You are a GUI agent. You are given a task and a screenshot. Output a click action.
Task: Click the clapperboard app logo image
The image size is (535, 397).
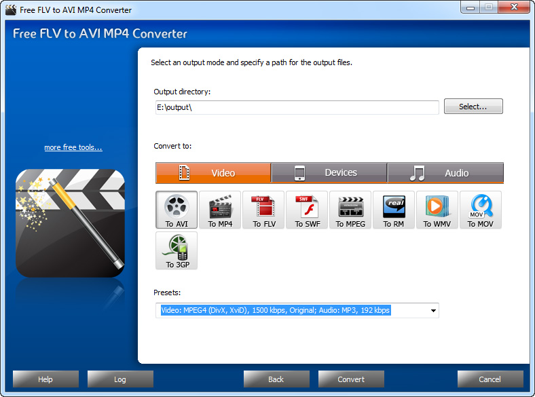click(71, 223)
